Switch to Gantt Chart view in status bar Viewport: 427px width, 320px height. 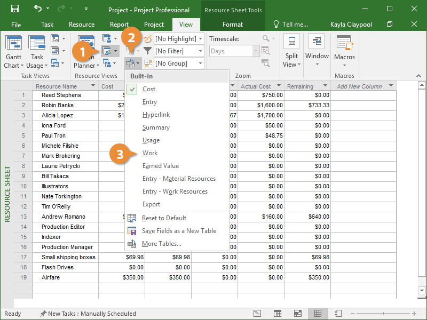pos(257,314)
